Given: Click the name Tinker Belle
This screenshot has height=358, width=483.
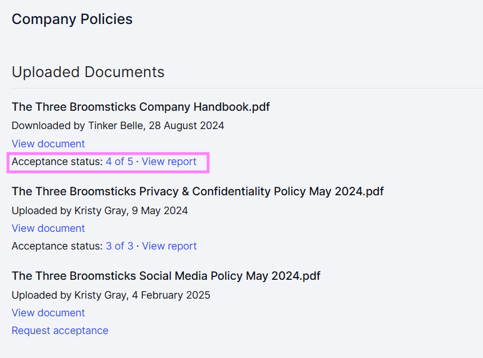Looking at the screenshot, I should (115, 126).
